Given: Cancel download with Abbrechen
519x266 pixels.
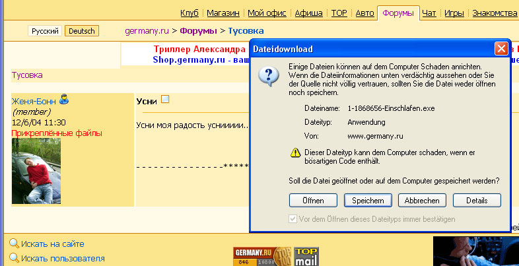Looking at the screenshot, I should tap(422, 201).
